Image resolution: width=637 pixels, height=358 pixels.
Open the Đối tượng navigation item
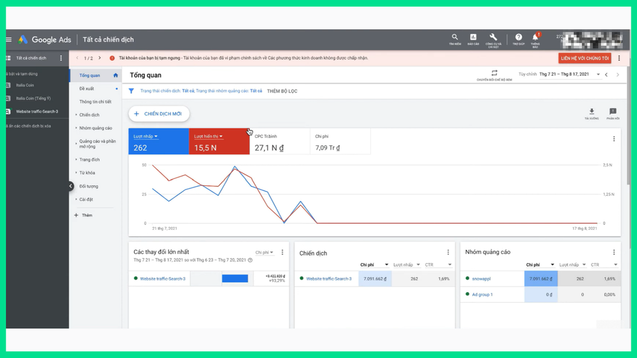coord(88,186)
